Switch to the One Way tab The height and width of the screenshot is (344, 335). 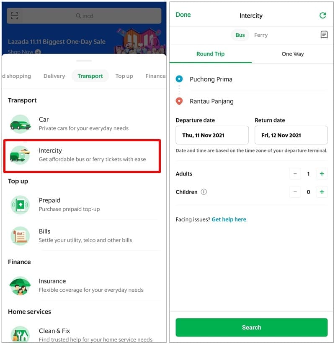[x=292, y=54]
